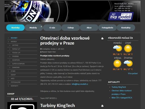
Task: Open Kontakty from the top navigation
Action: tap(126, 28)
